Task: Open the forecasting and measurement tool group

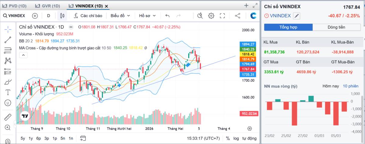Action: point(8,71)
